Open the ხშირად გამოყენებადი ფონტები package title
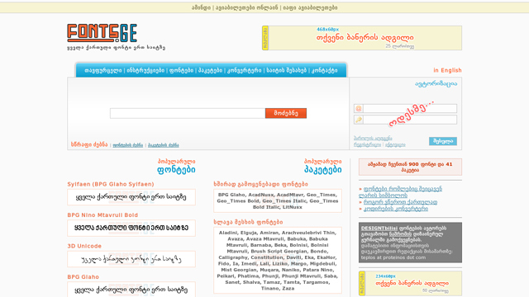Viewport: 529px width, 297px height. (261, 184)
